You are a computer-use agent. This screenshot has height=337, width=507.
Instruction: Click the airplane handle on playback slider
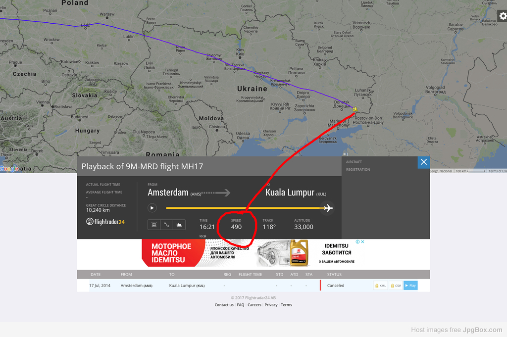[328, 208]
